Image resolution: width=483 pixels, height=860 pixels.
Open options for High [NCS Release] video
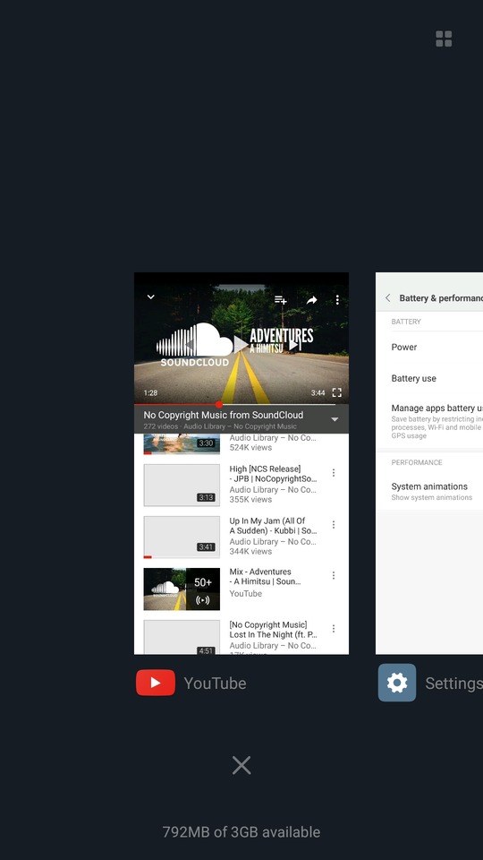[x=334, y=473]
